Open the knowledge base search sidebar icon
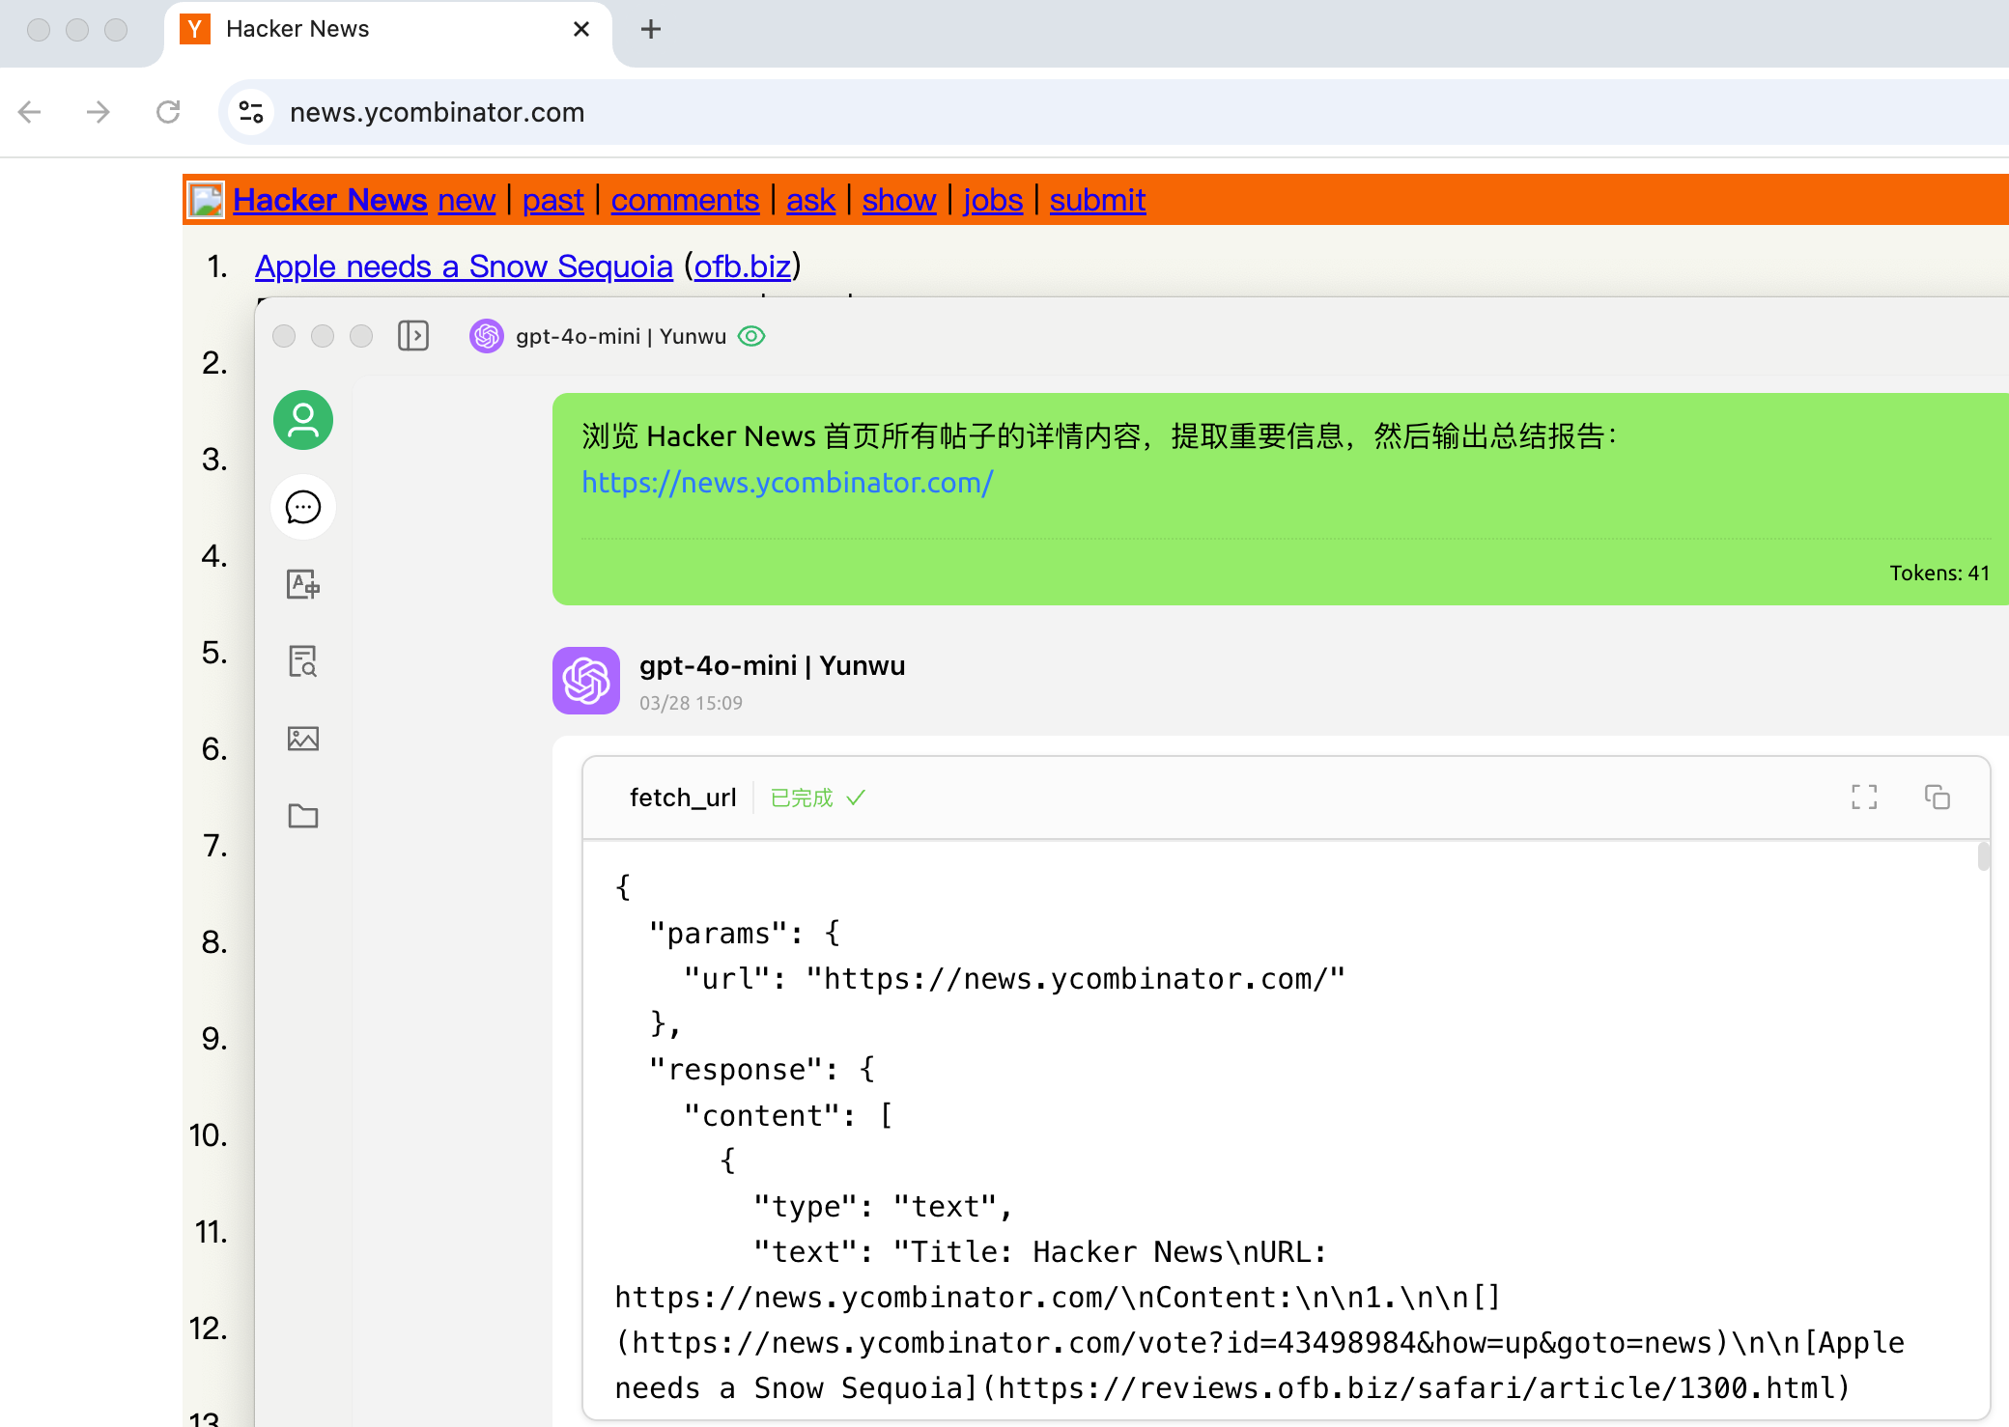Viewport: 2009px width, 1427px height. click(x=303, y=661)
